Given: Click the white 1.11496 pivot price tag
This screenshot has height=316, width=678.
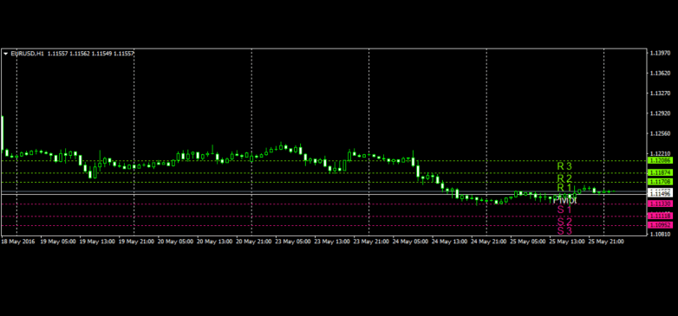Looking at the screenshot, I should pyautogui.click(x=661, y=194).
